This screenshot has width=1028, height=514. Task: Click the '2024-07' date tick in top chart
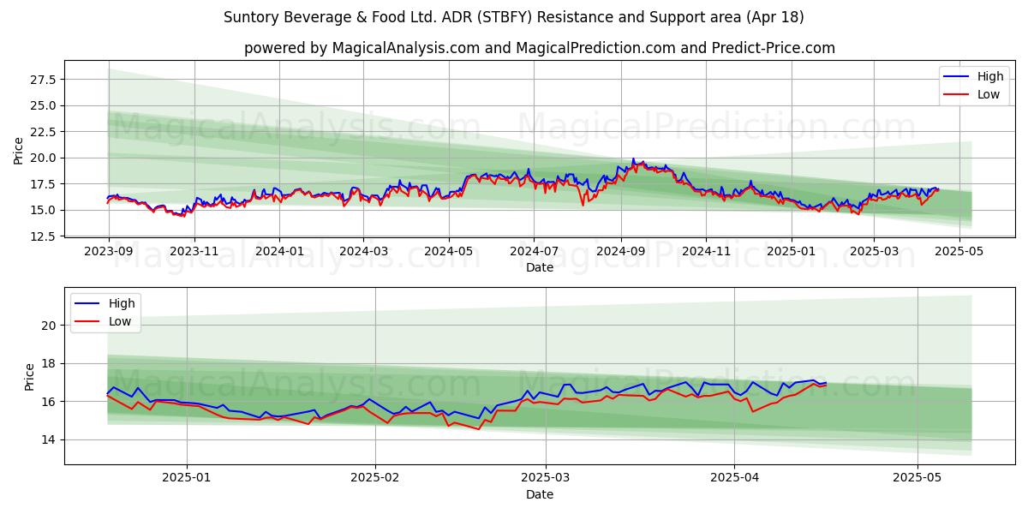click(x=534, y=253)
